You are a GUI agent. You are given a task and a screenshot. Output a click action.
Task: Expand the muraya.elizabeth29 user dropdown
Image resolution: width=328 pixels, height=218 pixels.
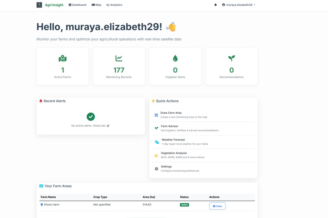238,5
